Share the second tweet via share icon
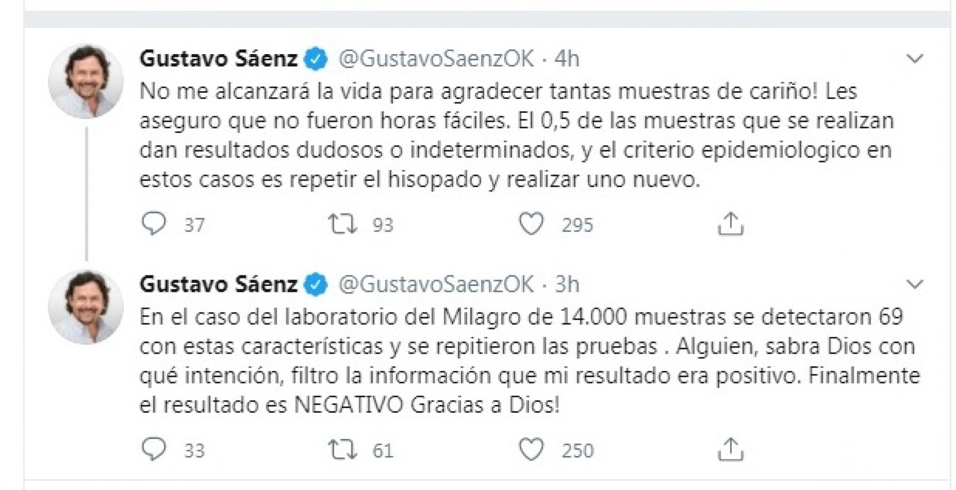This screenshot has height=490, width=956. point(730,450)
